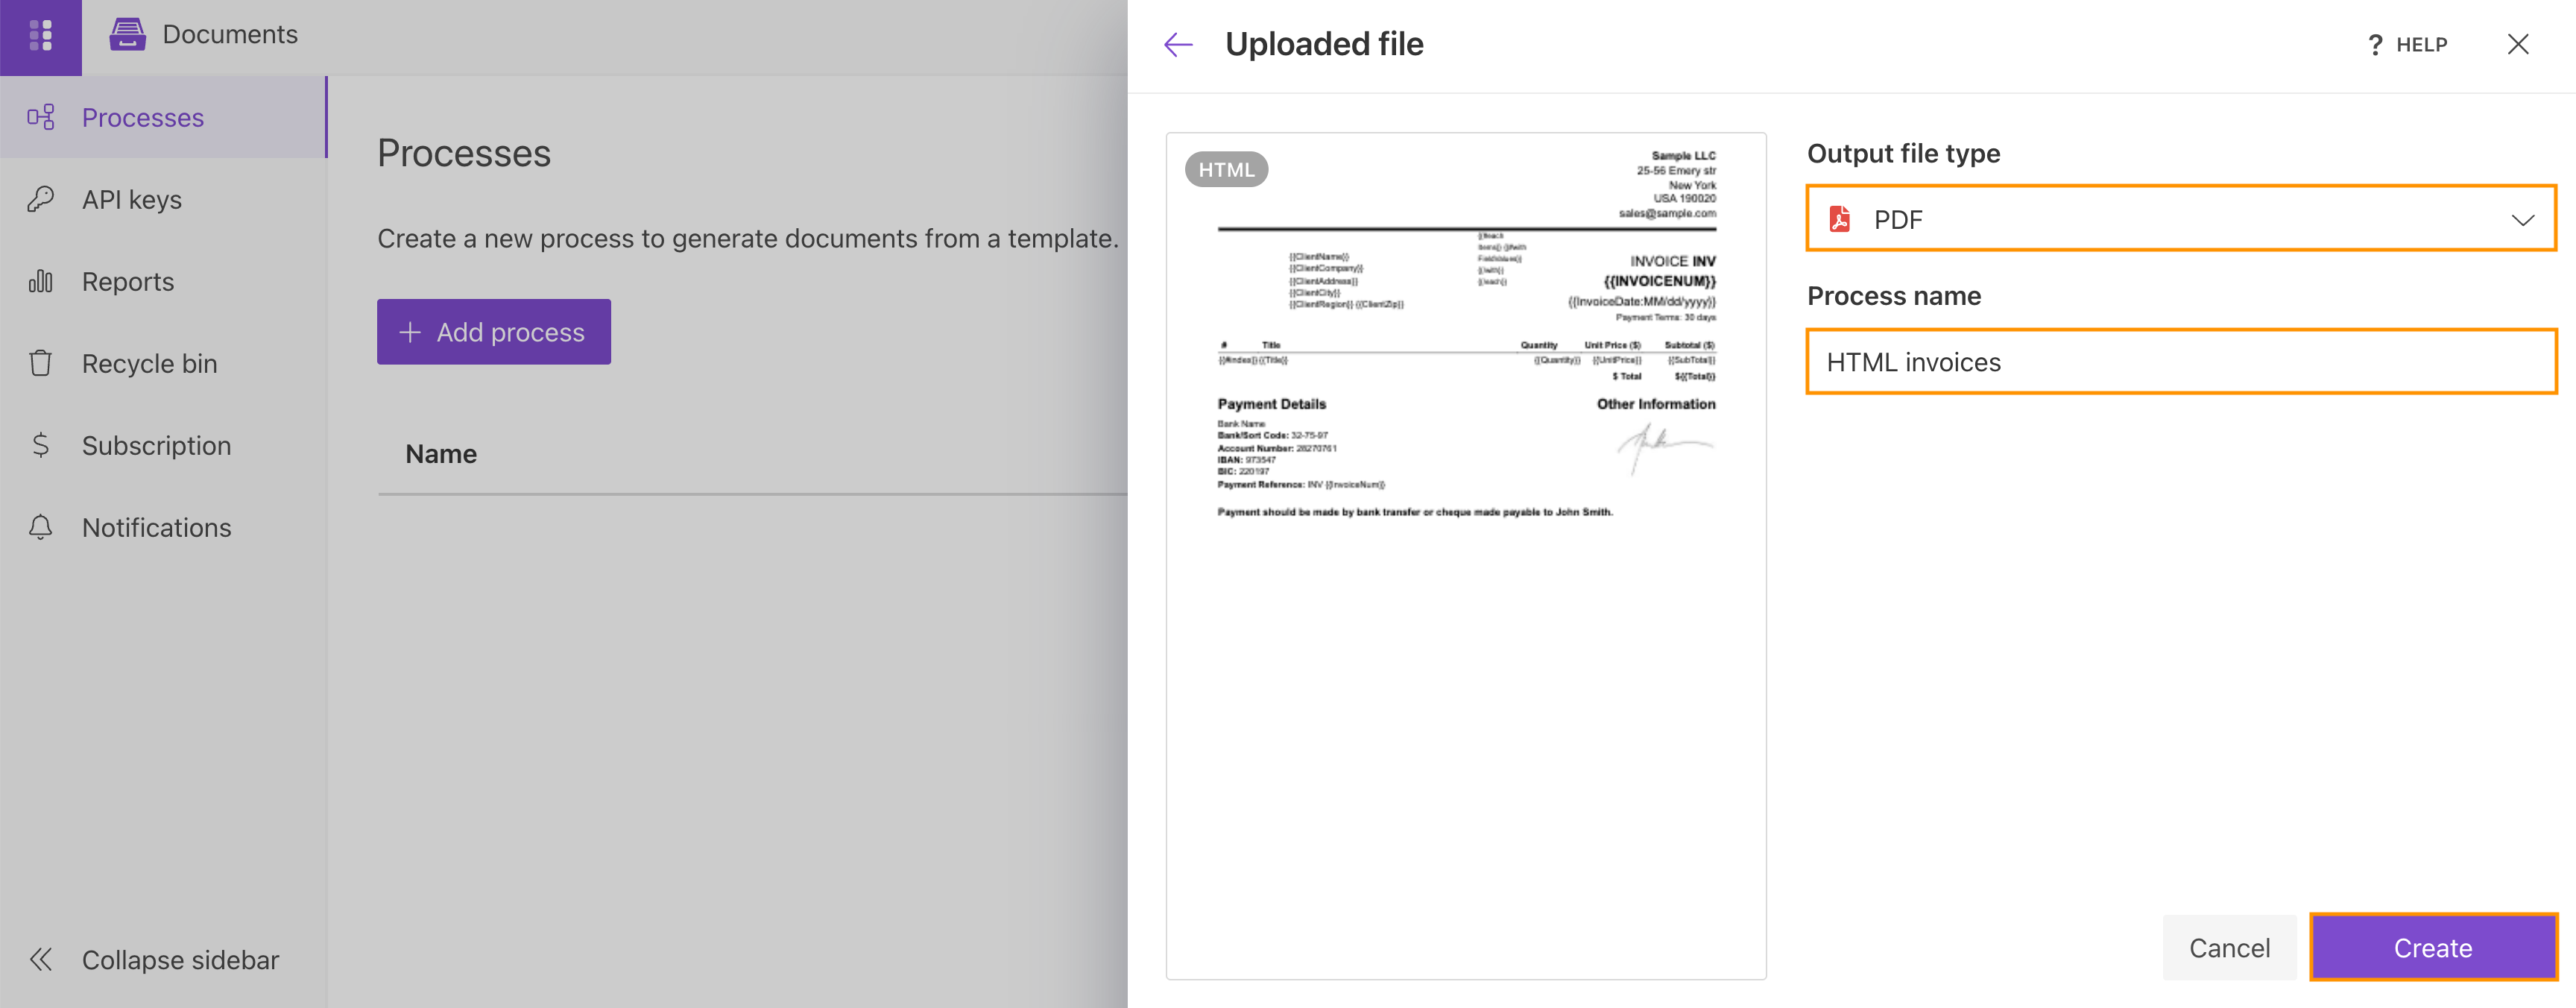
Task: Open the Reports menu item
Action: tap(164, 281)
